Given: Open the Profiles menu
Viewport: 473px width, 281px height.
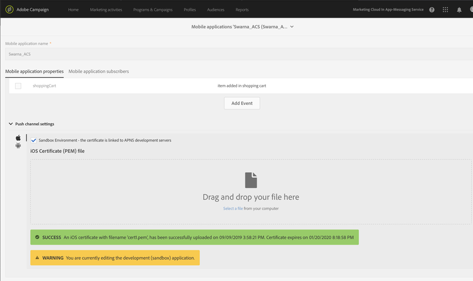Looking at the screenshot, I should 190,9.
